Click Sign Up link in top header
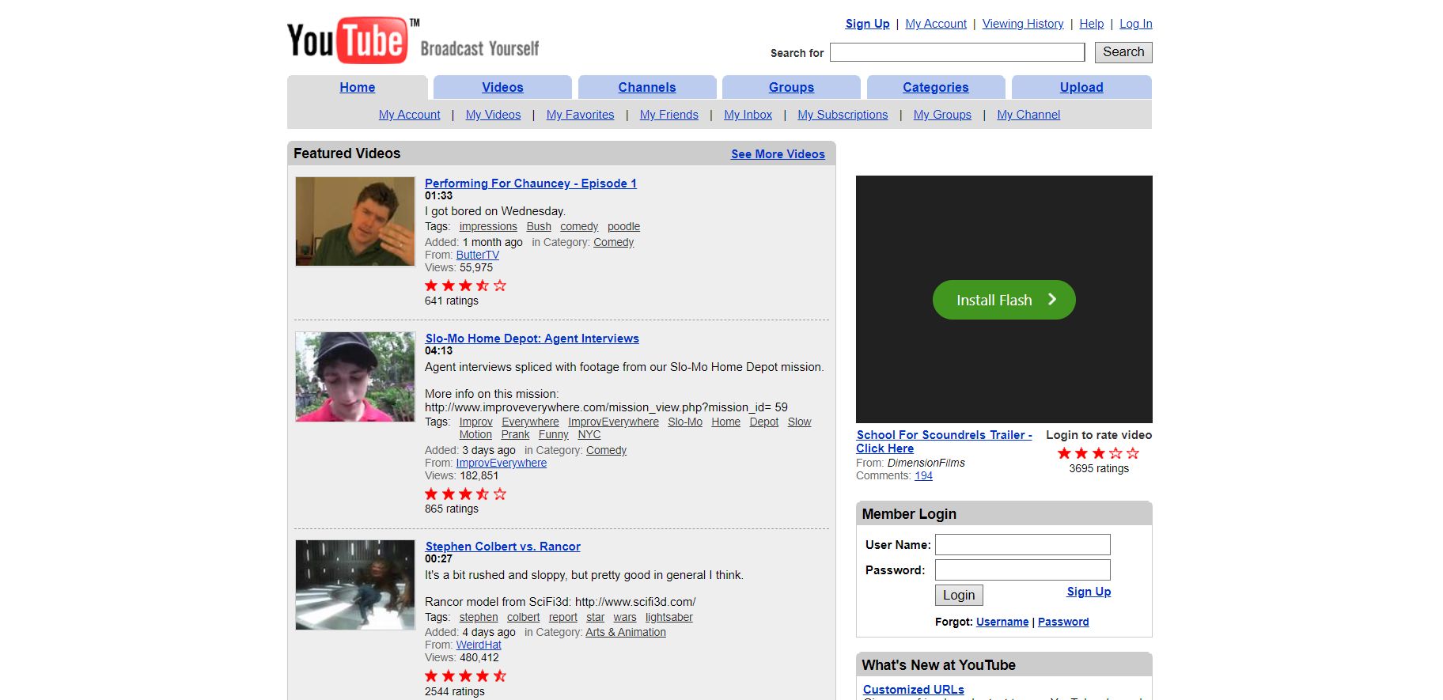Viewport: 1443px width, 700px height. [x=867, y=24]
